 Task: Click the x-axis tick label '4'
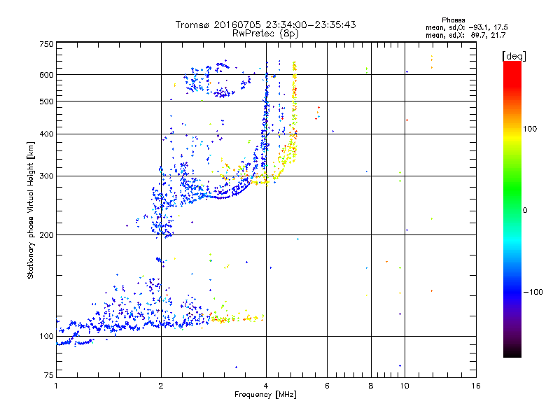266,386
